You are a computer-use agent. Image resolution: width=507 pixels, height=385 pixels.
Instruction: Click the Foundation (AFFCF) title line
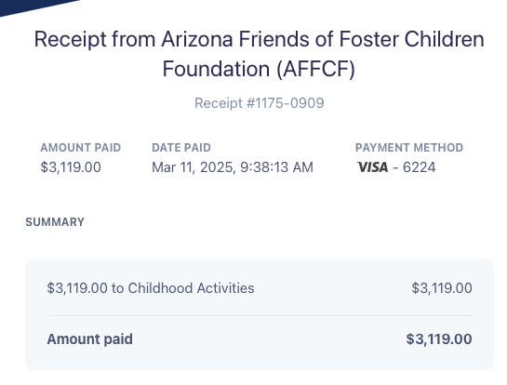pyautogui.click(x=259, y=69)
